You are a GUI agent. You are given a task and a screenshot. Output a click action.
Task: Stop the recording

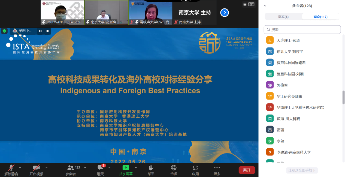tap(47, 31)
